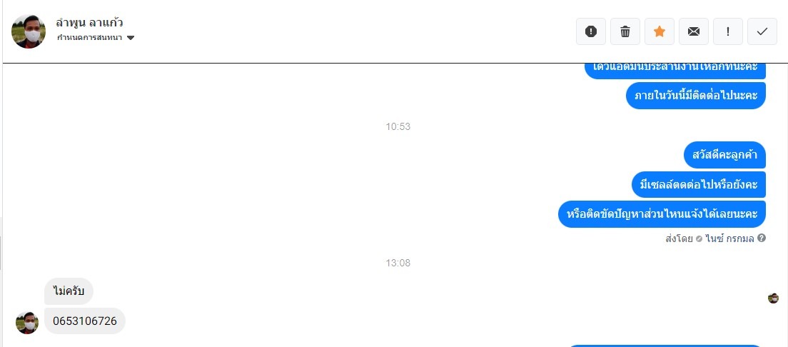Toggle the orange star on this conversation
788x347 pixels.
click(660, 31)
